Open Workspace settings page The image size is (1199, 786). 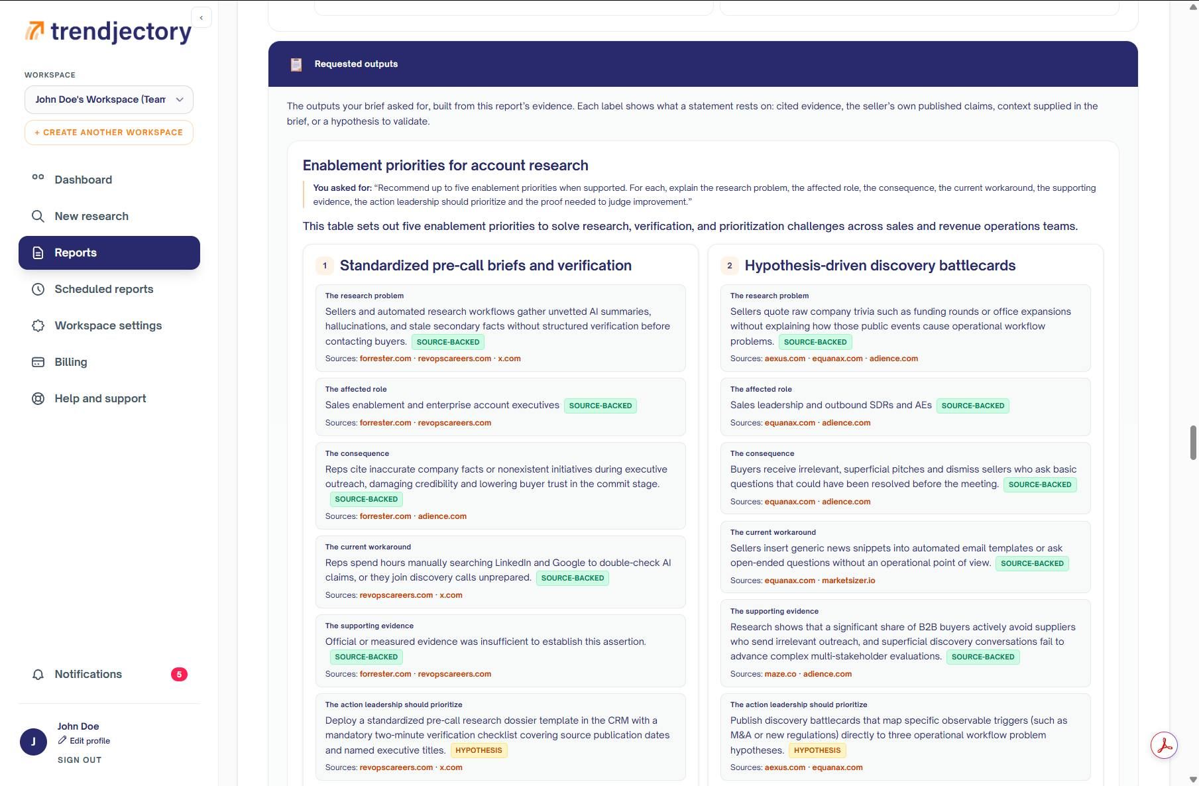pos(109,325)
